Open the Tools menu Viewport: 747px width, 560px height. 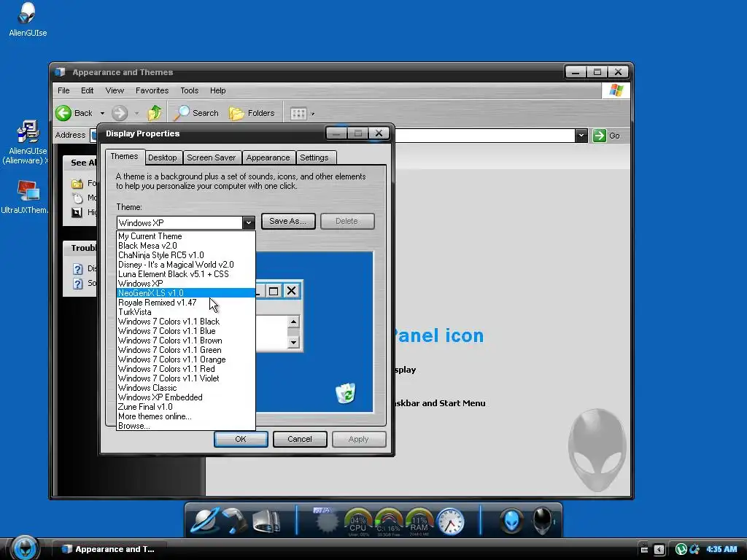[x=189, y=90]
